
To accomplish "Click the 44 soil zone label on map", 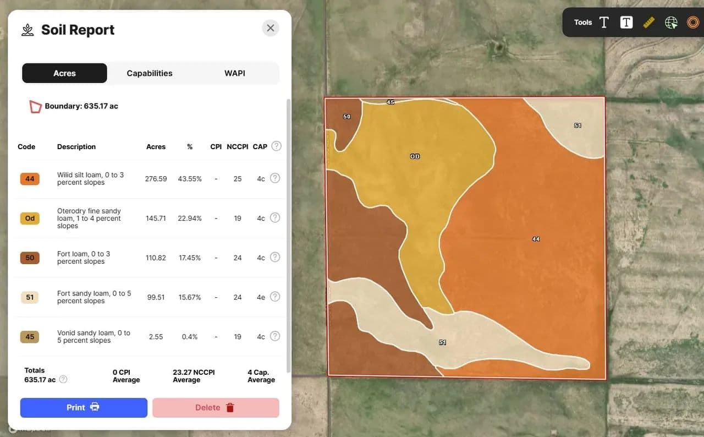I will tap(536, 239).
